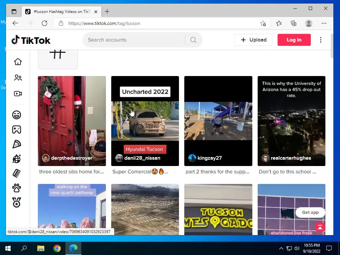Select the gaming controller category icon
The image size is (340, 255).
pyautogui.click(x=17, y=129)
